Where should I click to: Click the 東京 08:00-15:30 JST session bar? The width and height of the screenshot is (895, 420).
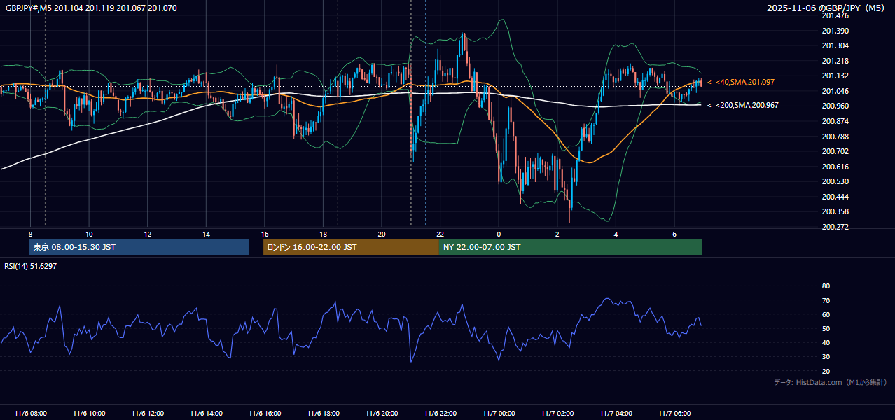[x=139, y=247]
